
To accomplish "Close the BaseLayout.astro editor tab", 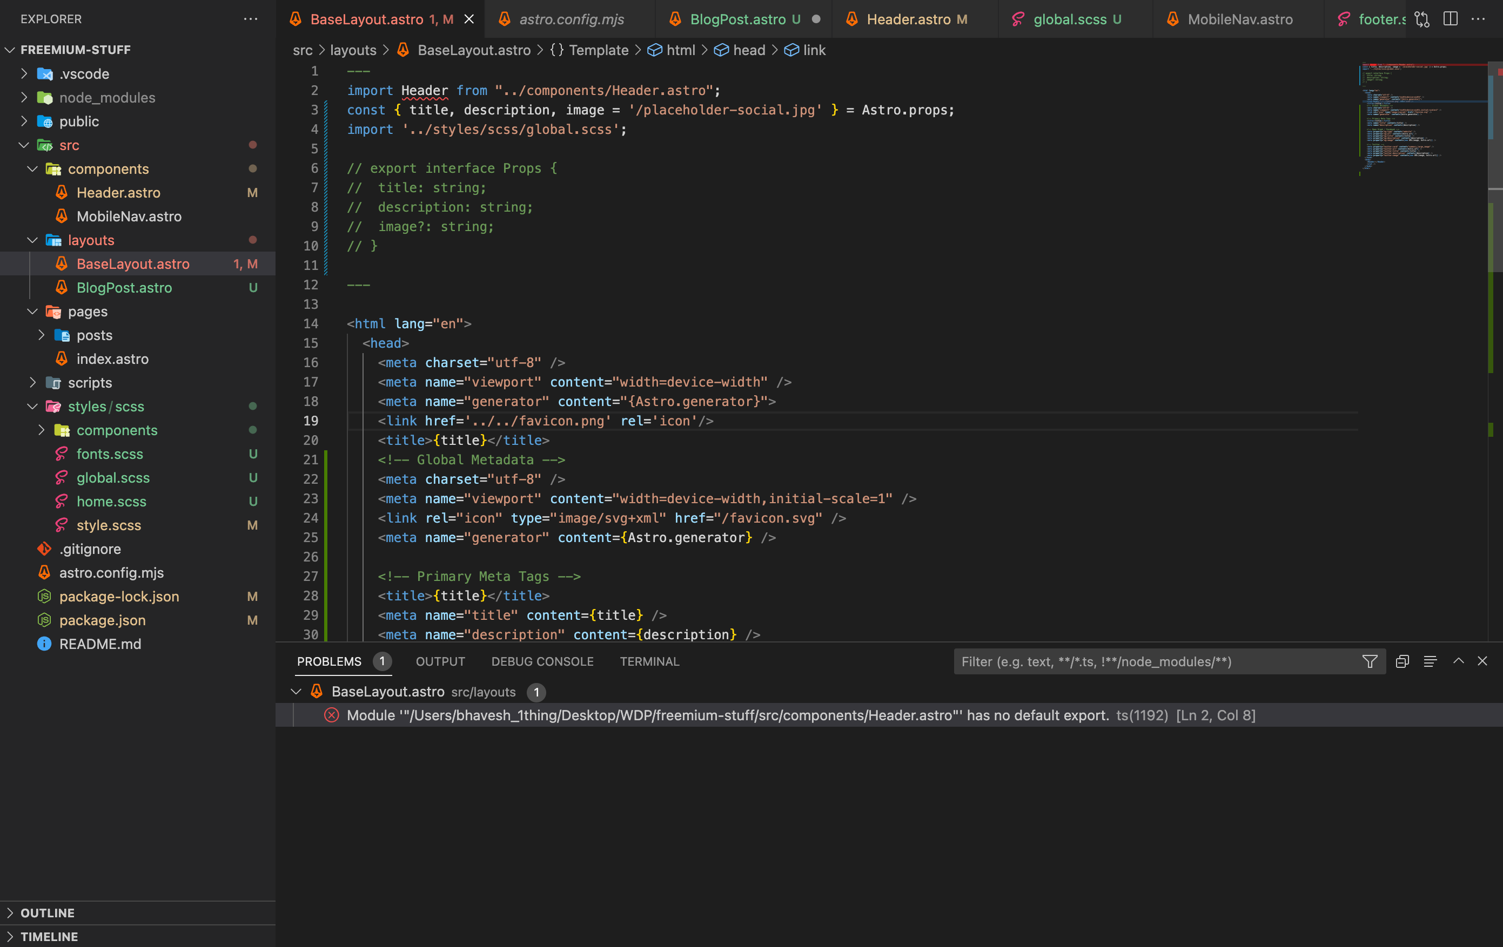I will coord(469,19).
